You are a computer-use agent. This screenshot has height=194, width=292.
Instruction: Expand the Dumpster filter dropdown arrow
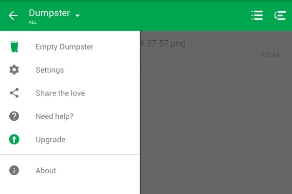pos(77,16)
